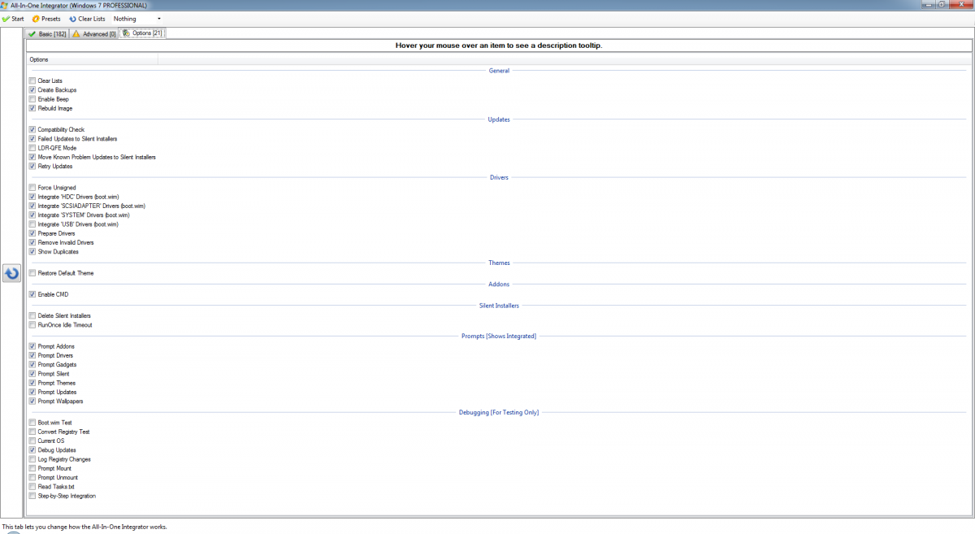Click the 'This tab lets you change' status text
The image size is (975, 534).
click(84, 527)
